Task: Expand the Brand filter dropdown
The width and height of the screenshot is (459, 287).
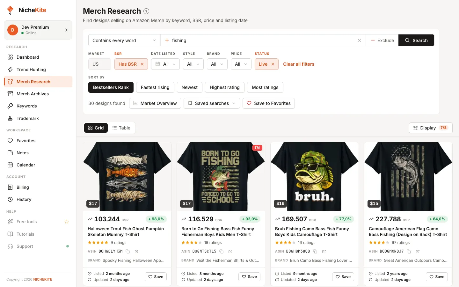Action: 217,64
